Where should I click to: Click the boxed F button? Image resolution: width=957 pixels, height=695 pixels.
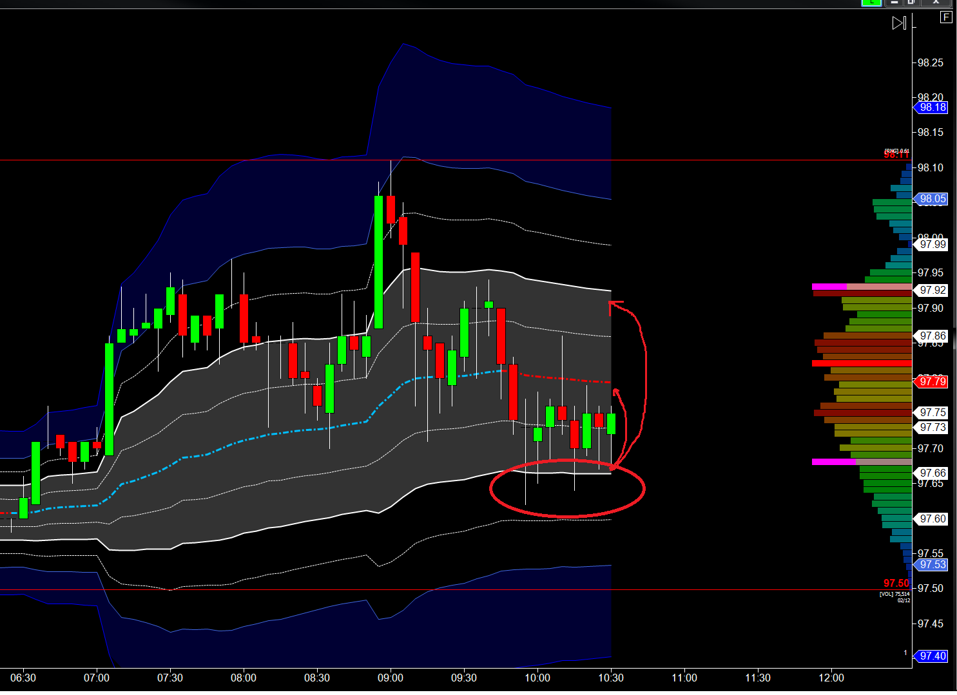pos(946,17)
